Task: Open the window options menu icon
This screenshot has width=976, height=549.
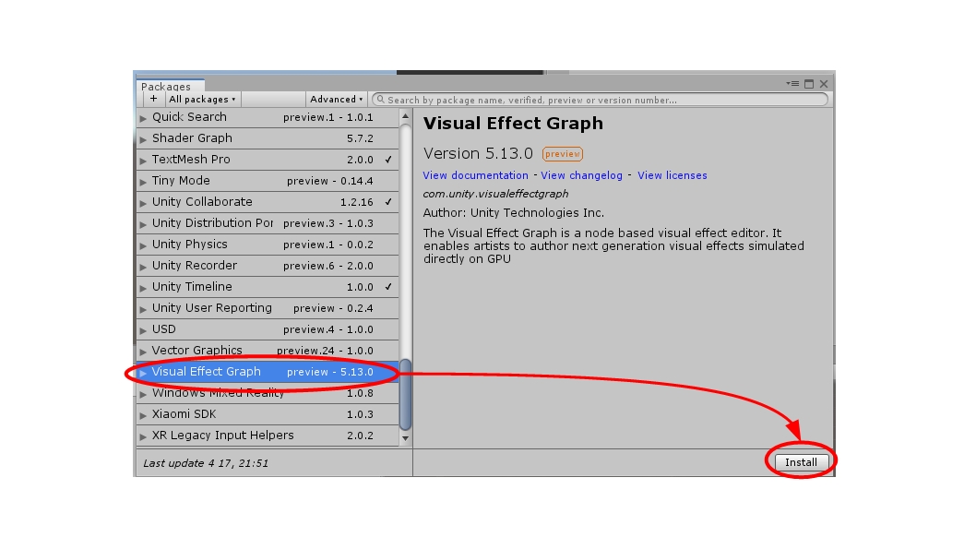Action: point(792,83)
